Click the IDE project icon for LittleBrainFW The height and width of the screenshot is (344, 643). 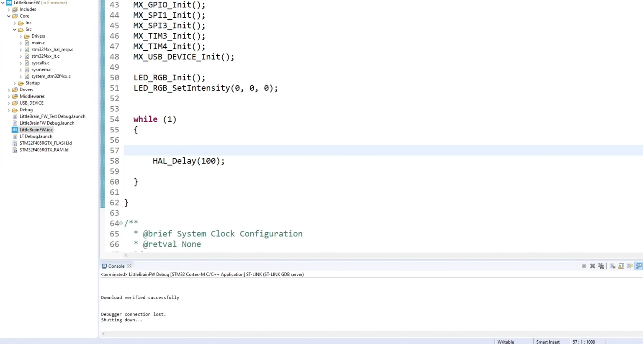click(x=9, y=3)
